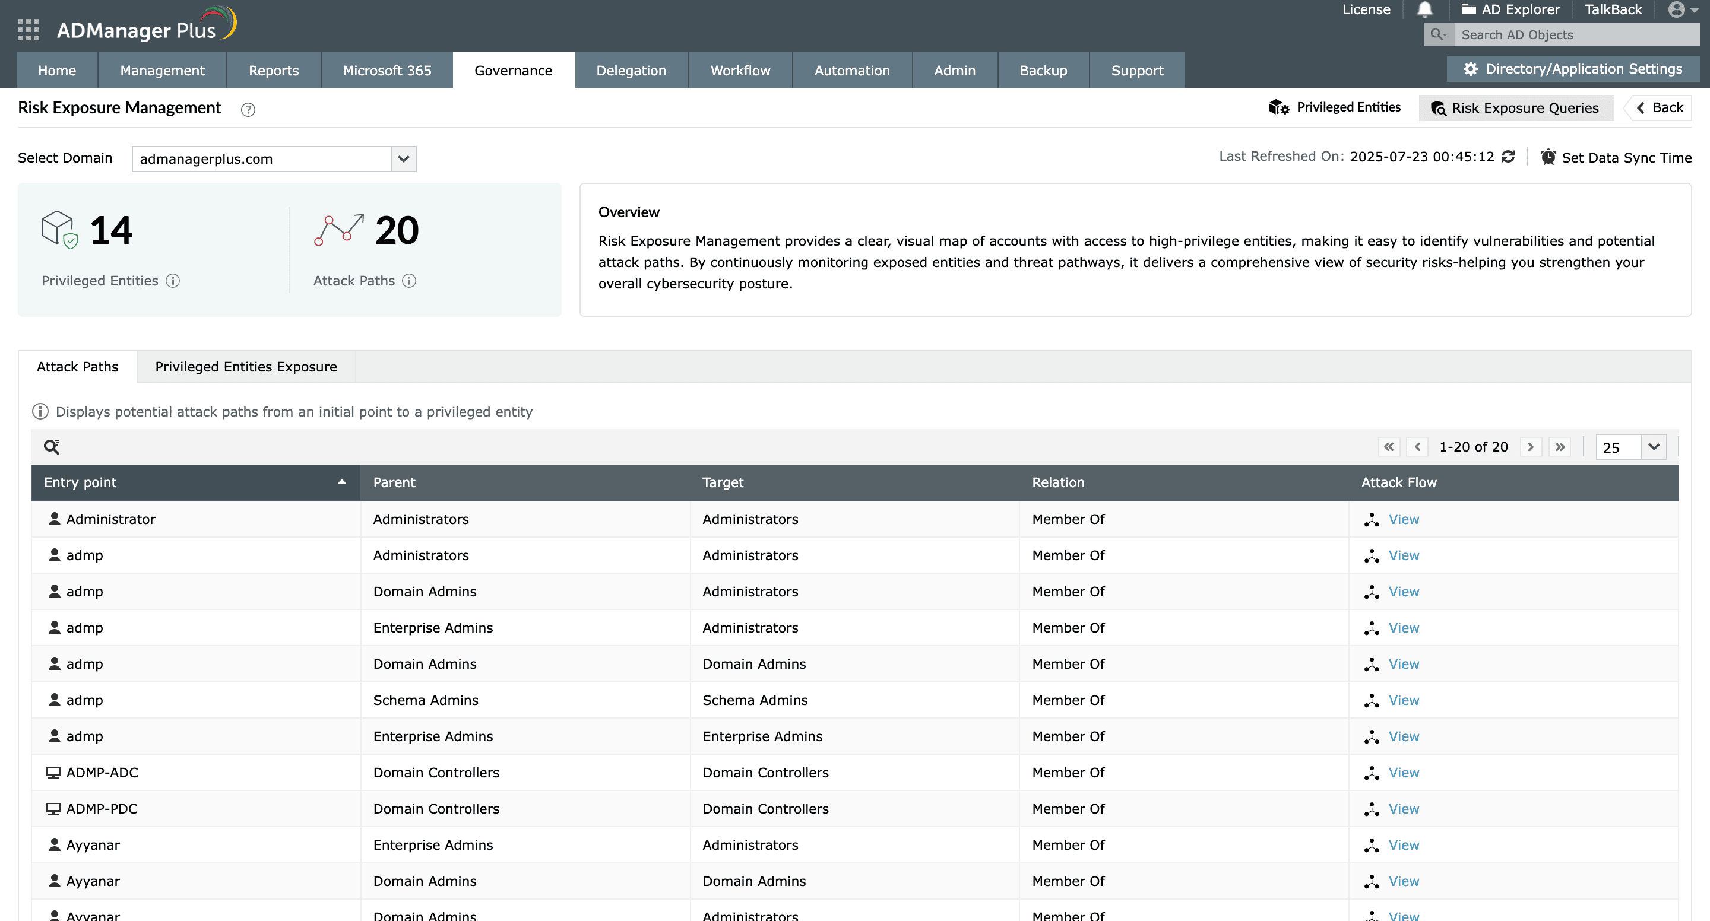
Task: Switch to the Privileged Entities Exposure tab
Action: click(x=246, y=366)
